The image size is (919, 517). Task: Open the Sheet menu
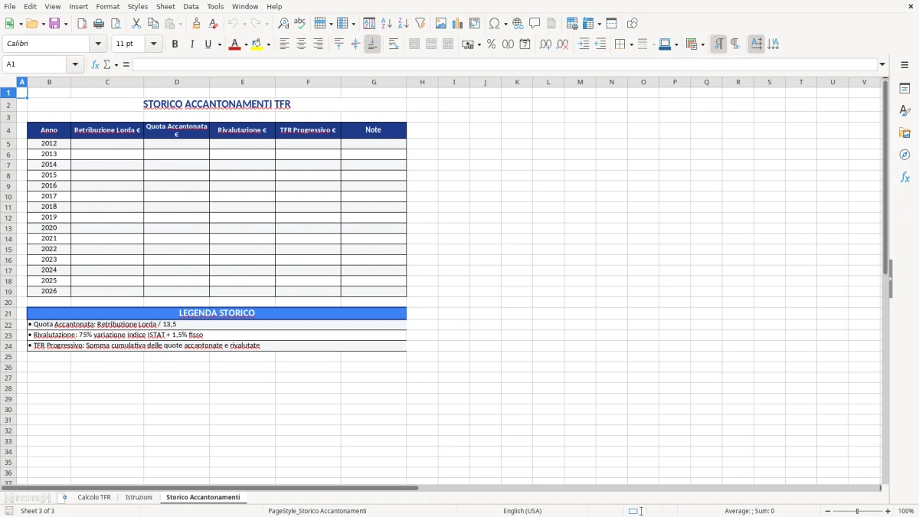[x=165, y=6]
